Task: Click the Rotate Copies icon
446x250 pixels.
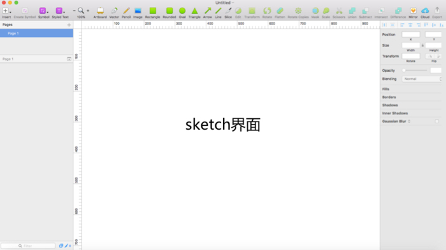Action: click(298, 11)
